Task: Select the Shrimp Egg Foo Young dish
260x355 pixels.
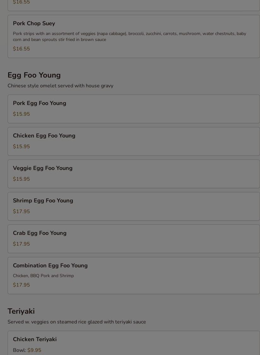Action: (43, 201)
